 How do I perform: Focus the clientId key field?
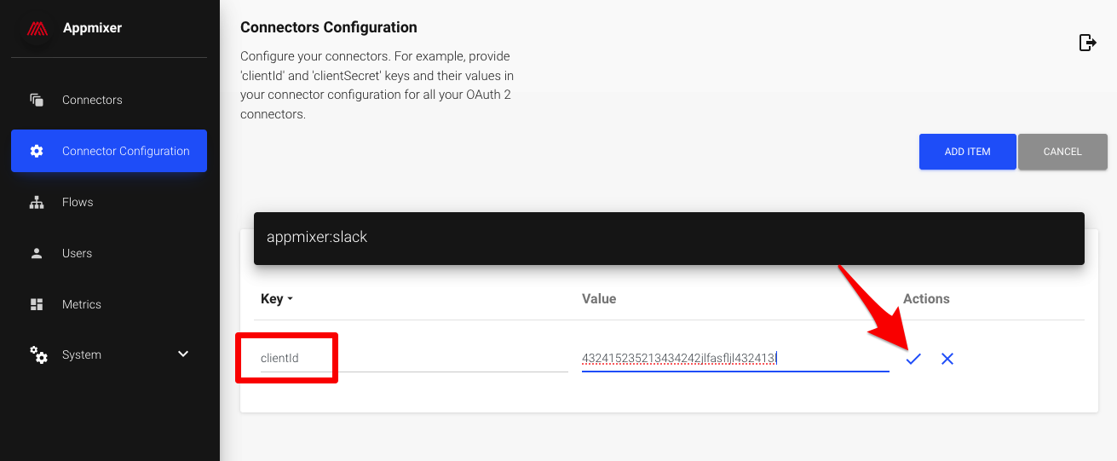290,359
